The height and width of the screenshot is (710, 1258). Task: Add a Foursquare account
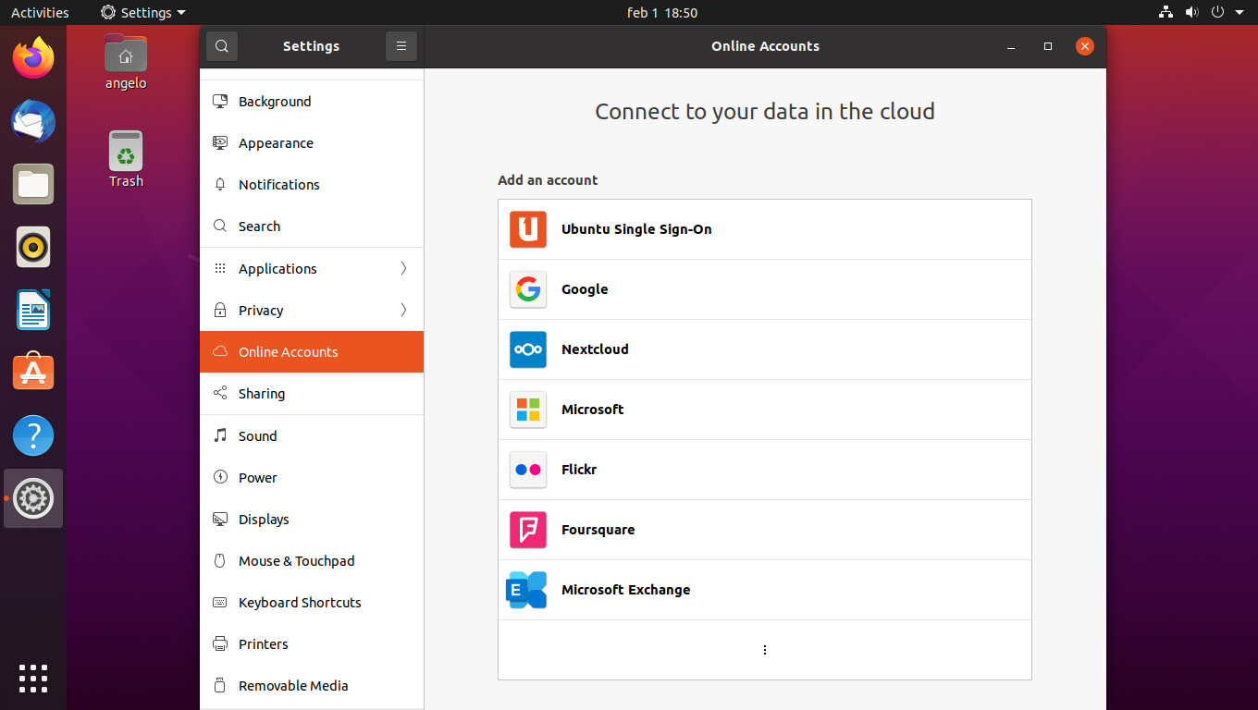coord(765,530)
